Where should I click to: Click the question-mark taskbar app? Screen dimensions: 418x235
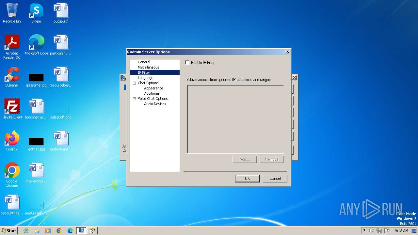point(92,231)
